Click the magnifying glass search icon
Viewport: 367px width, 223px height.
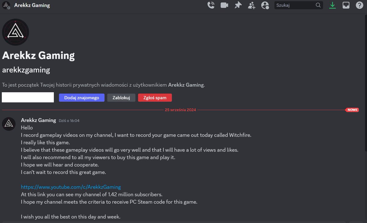(x=318, y=5)
